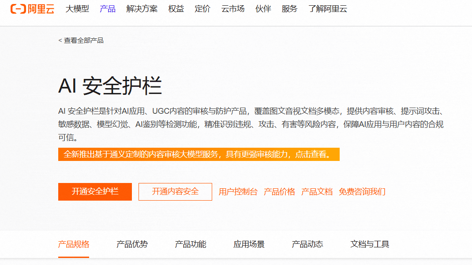
Task: Open the 大模型 menu
Action: coord(77,9)
